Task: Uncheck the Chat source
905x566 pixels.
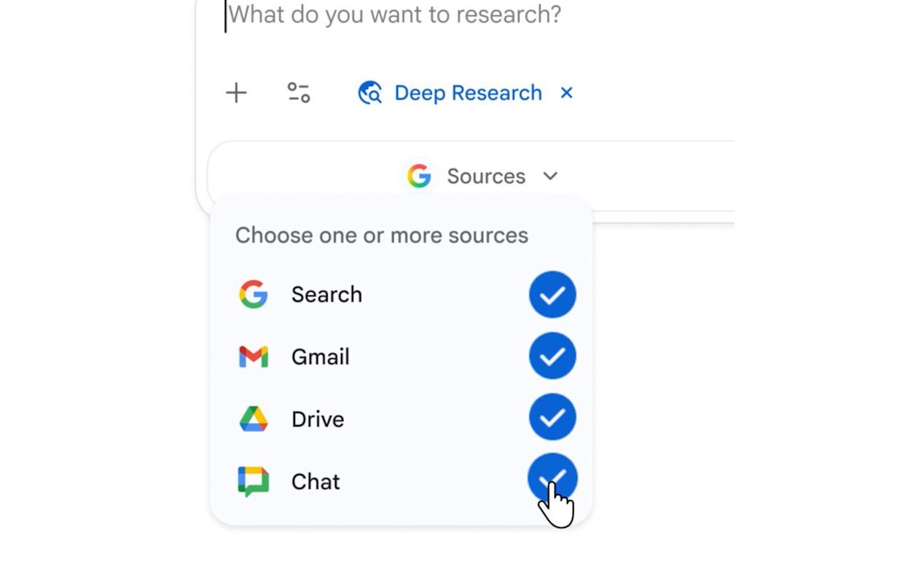Action: tap(552, 478)
